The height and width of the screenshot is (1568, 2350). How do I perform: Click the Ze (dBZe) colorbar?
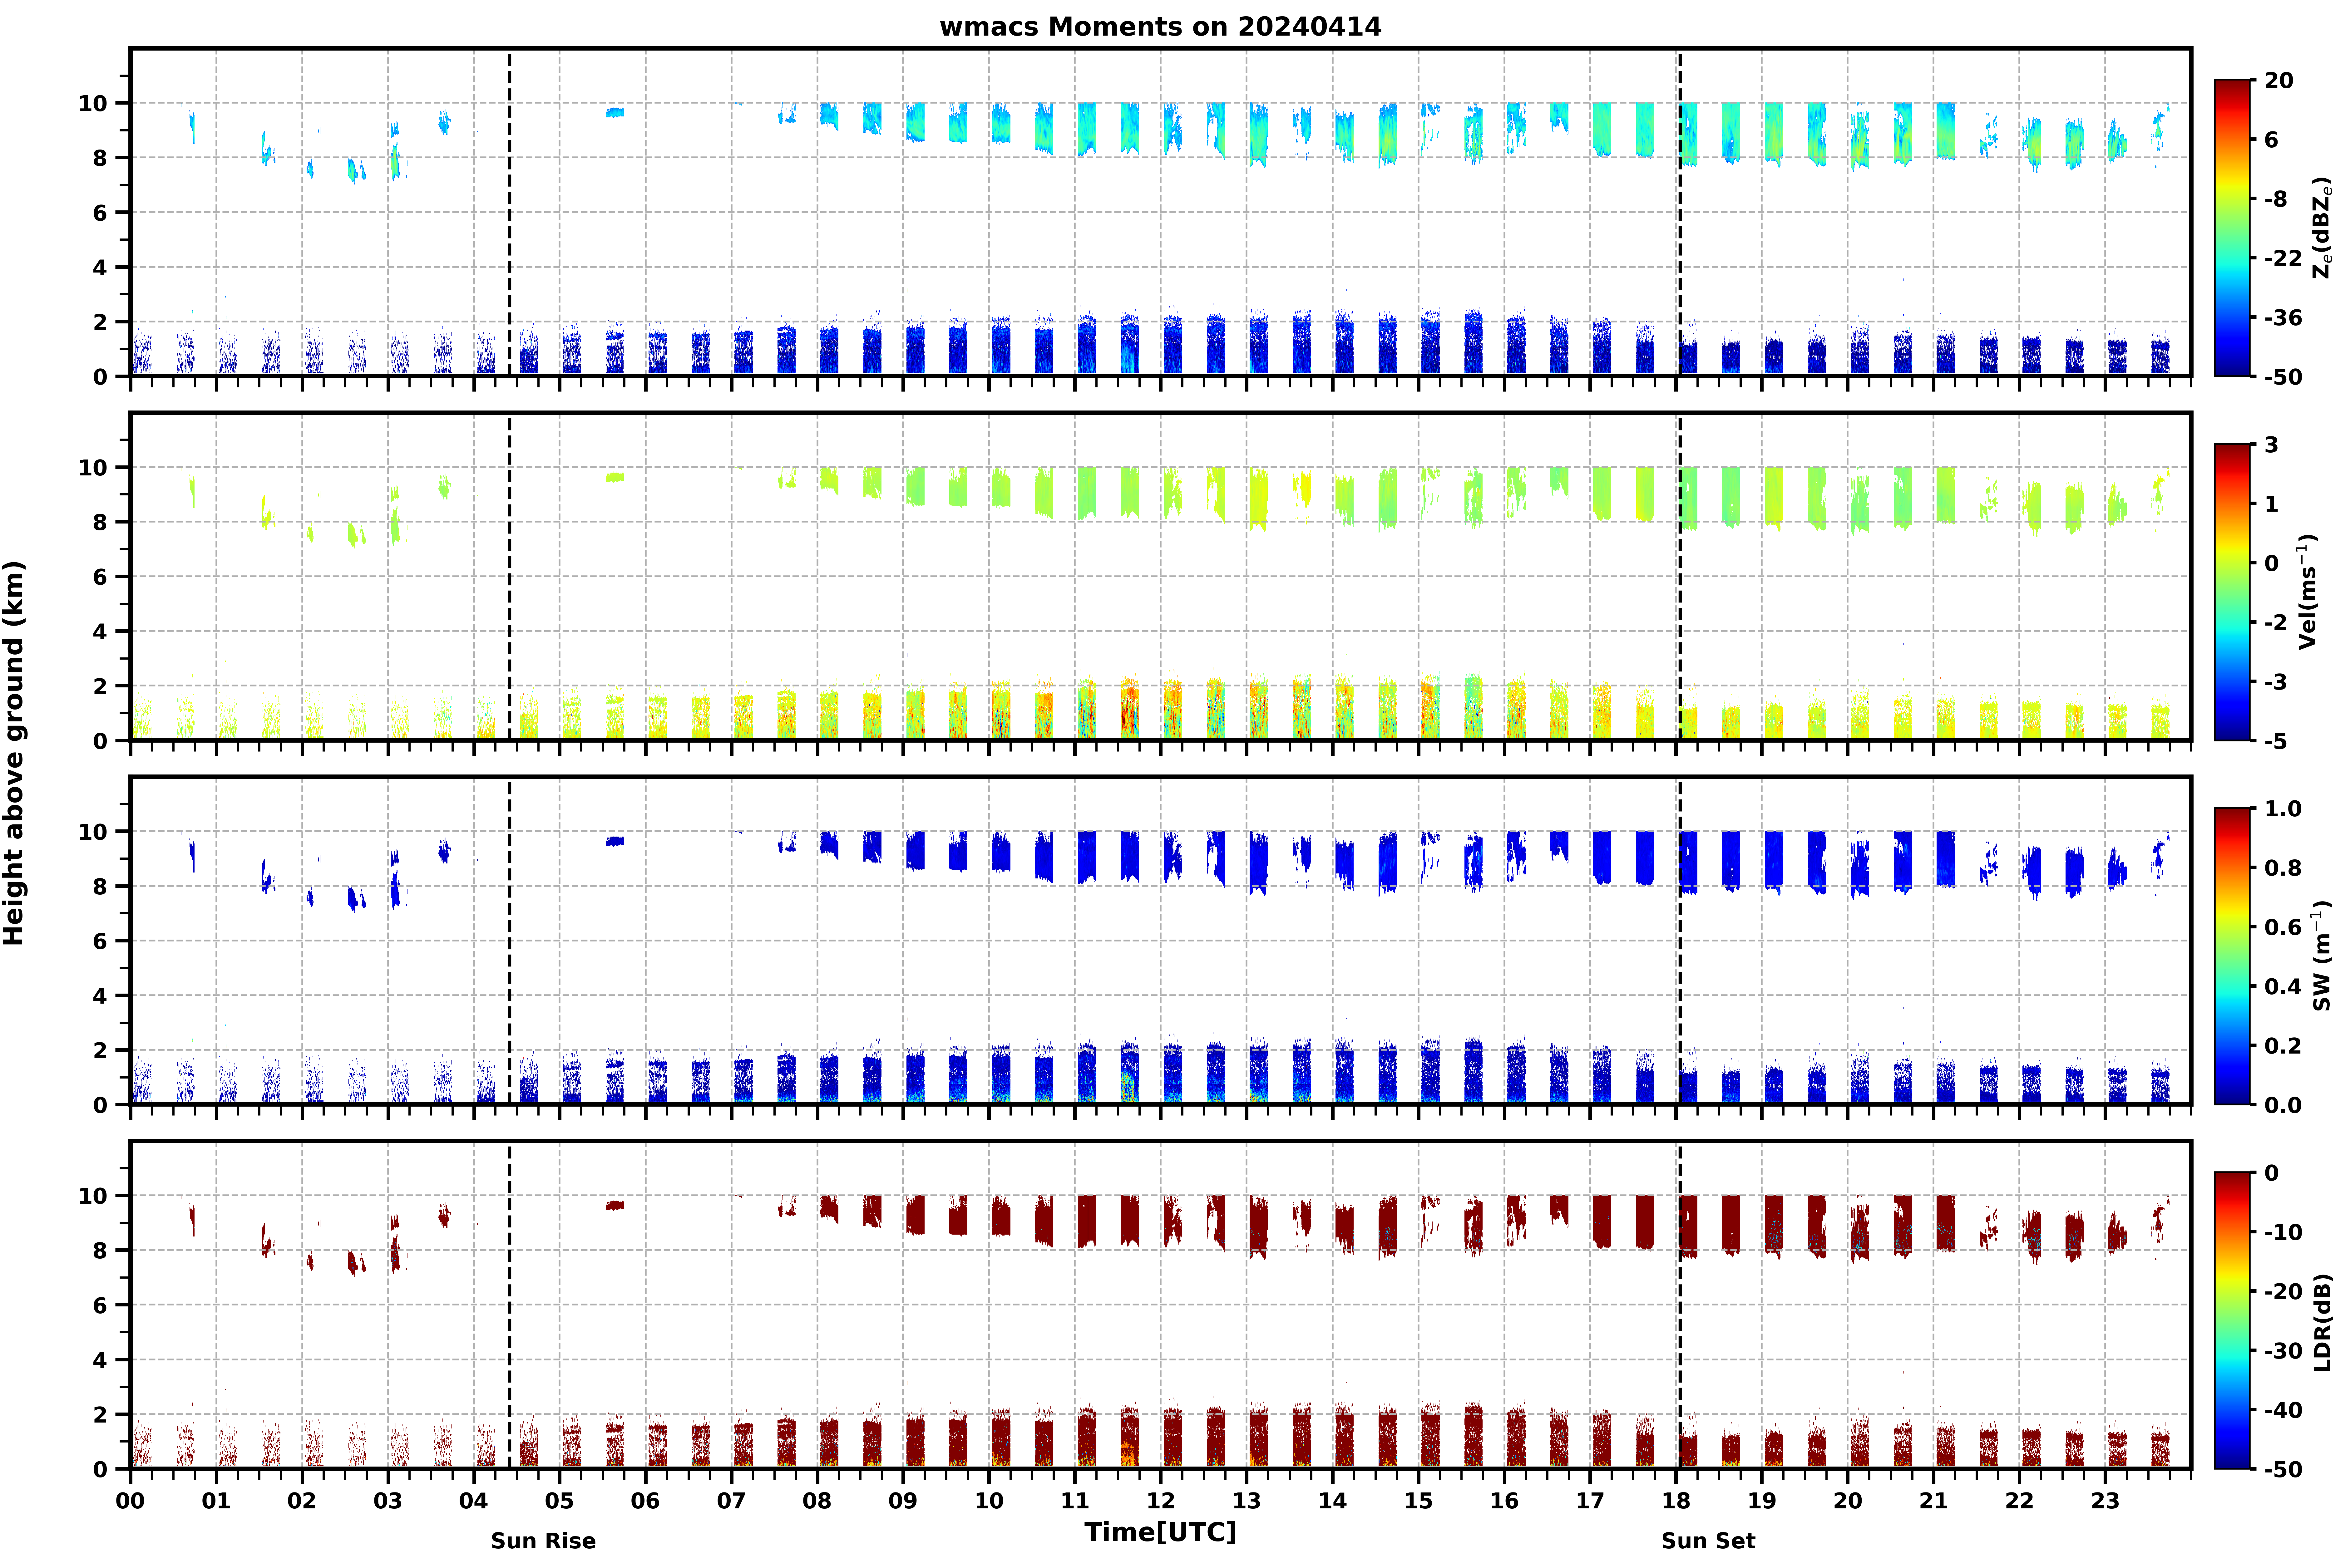[2232, 228]
